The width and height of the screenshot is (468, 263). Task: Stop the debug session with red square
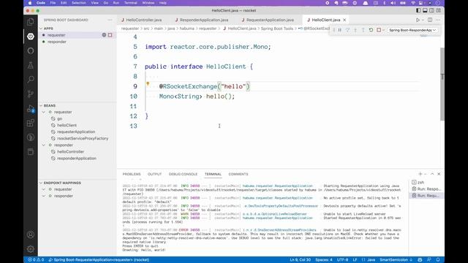point(379,30)
